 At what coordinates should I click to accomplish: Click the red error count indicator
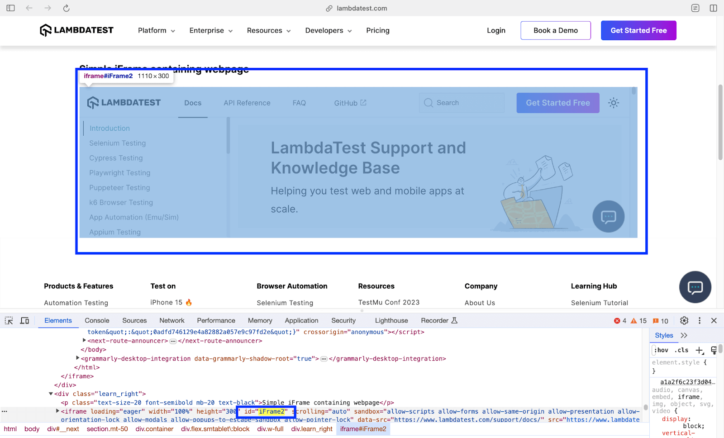coord(620,321)
